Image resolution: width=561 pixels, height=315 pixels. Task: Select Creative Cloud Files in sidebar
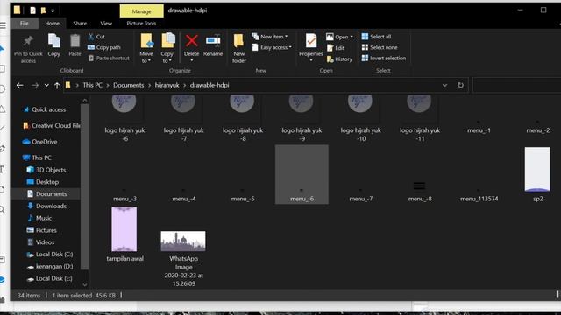click(52, 126)
